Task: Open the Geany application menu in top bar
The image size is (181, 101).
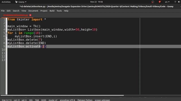Action: click(21, 2)
